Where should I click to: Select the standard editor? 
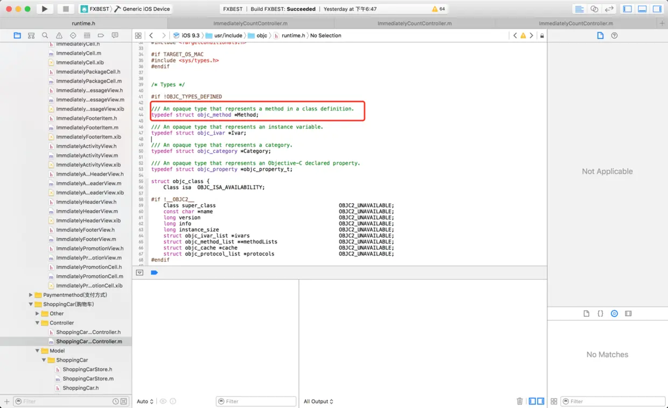pyautogui.click(x=579, y=9)
